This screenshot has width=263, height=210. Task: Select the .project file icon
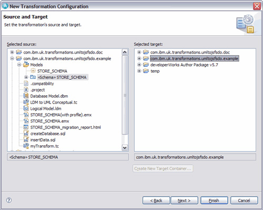pyautogui.click(x=26, y=89)
